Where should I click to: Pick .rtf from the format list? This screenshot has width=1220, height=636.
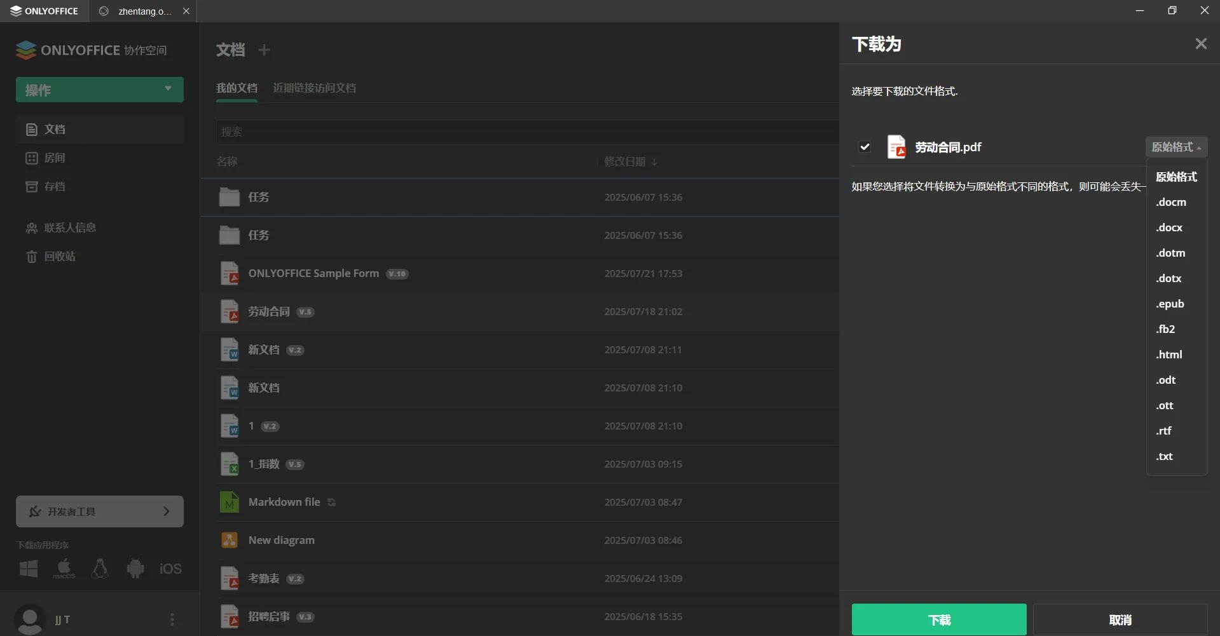coord(1176,431)
